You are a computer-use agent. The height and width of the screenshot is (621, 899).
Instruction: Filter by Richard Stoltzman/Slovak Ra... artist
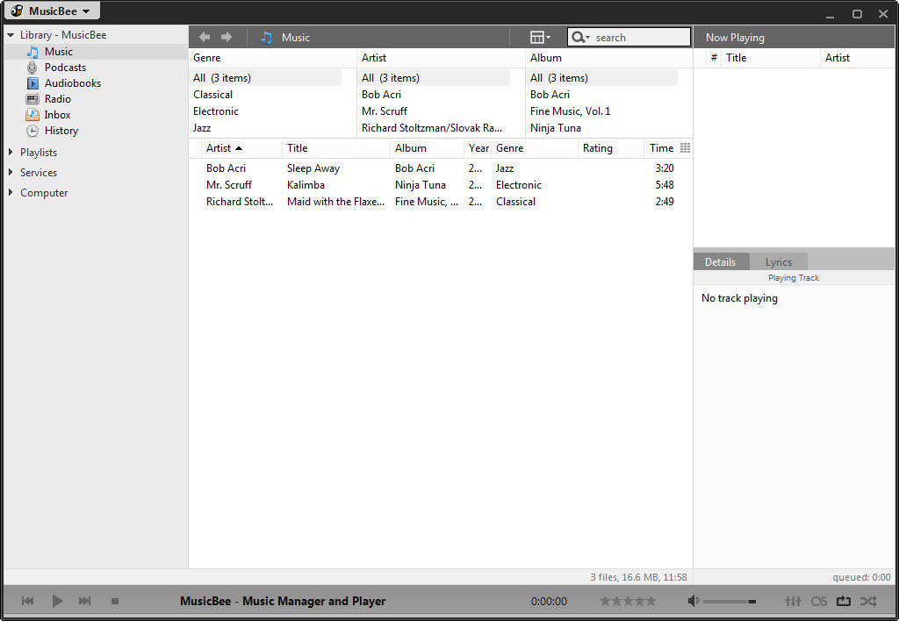(432, 128)
